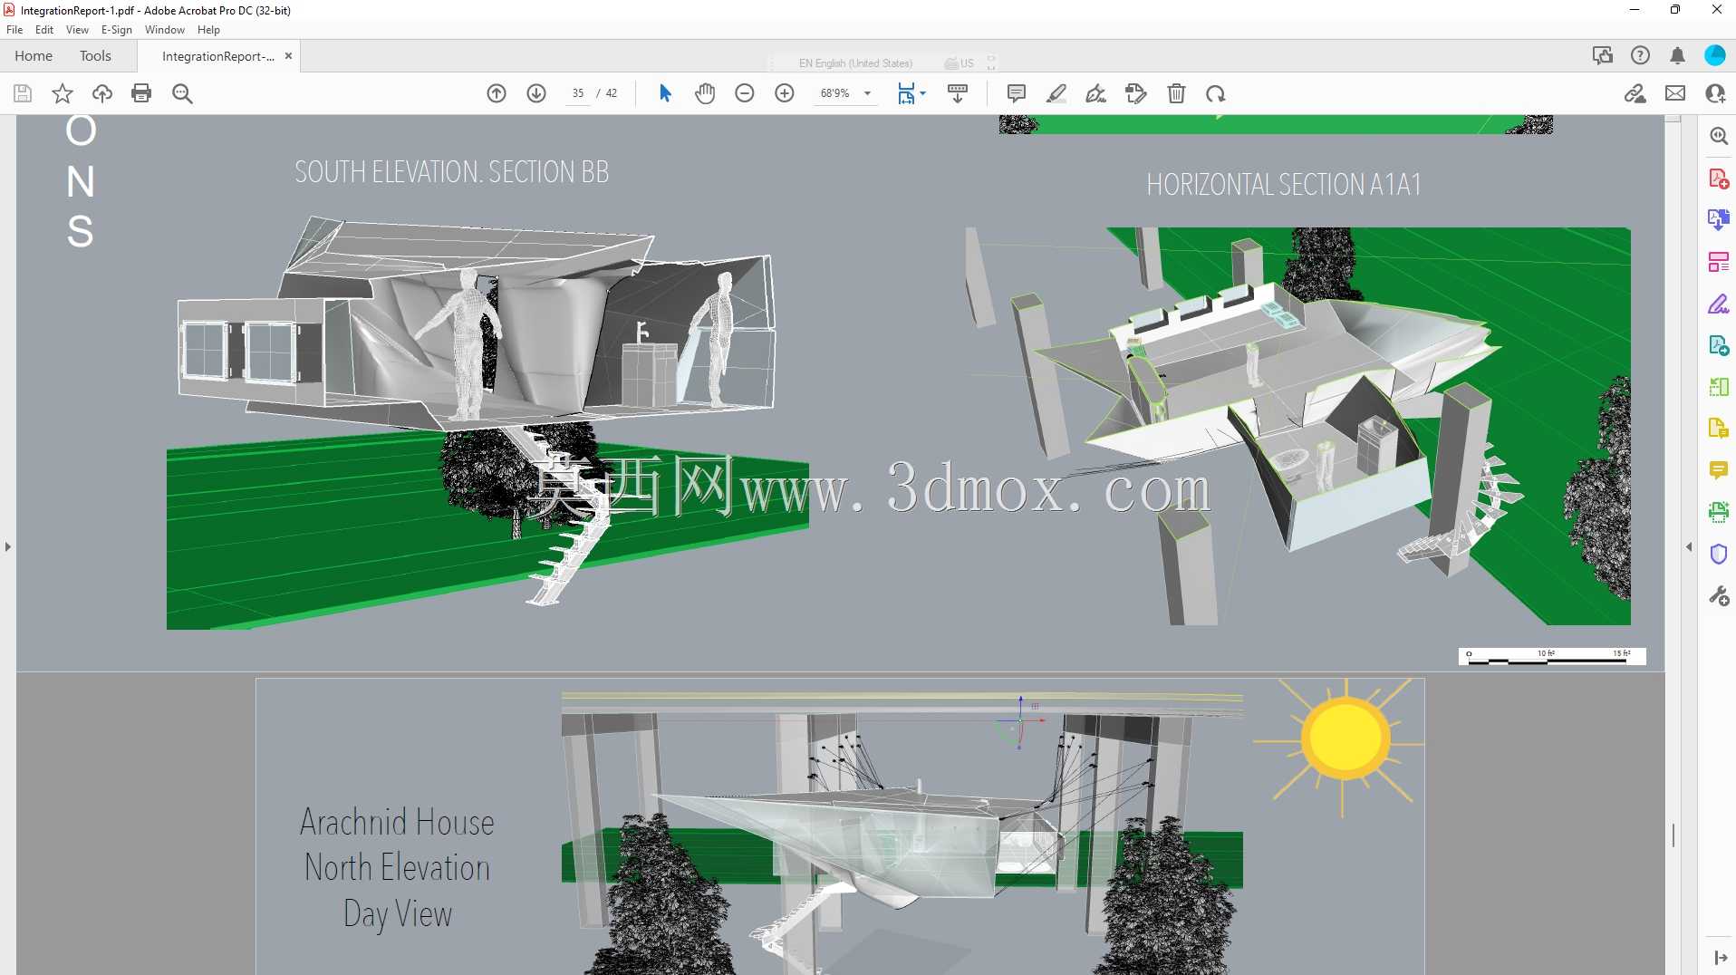
Task: Open Organize Pages tool in right panel
Action: [x=1719, y=262]
